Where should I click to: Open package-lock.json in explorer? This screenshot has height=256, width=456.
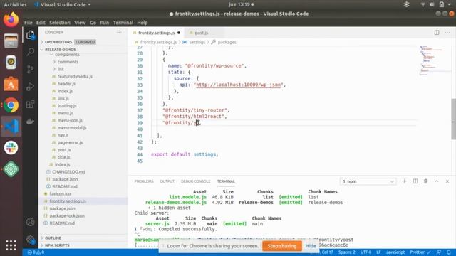tap(67, 215)
